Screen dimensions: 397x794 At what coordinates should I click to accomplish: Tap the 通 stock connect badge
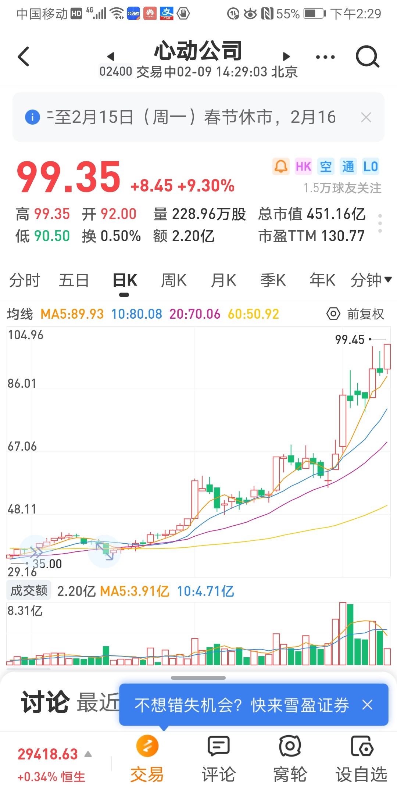348,167
